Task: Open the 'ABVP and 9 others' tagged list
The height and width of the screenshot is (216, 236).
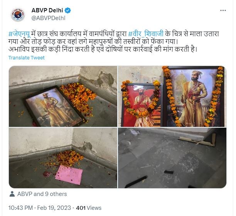Action: (x=42, y=194)
